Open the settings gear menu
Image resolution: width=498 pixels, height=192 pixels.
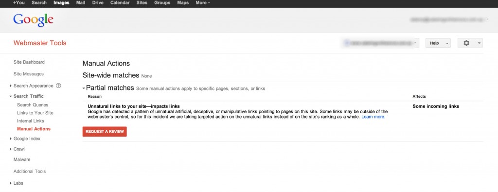pos(470,43)
